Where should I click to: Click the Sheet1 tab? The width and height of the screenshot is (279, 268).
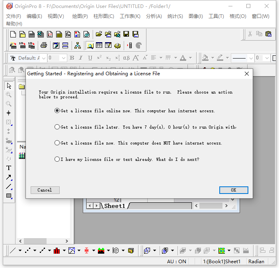point(115,206)
